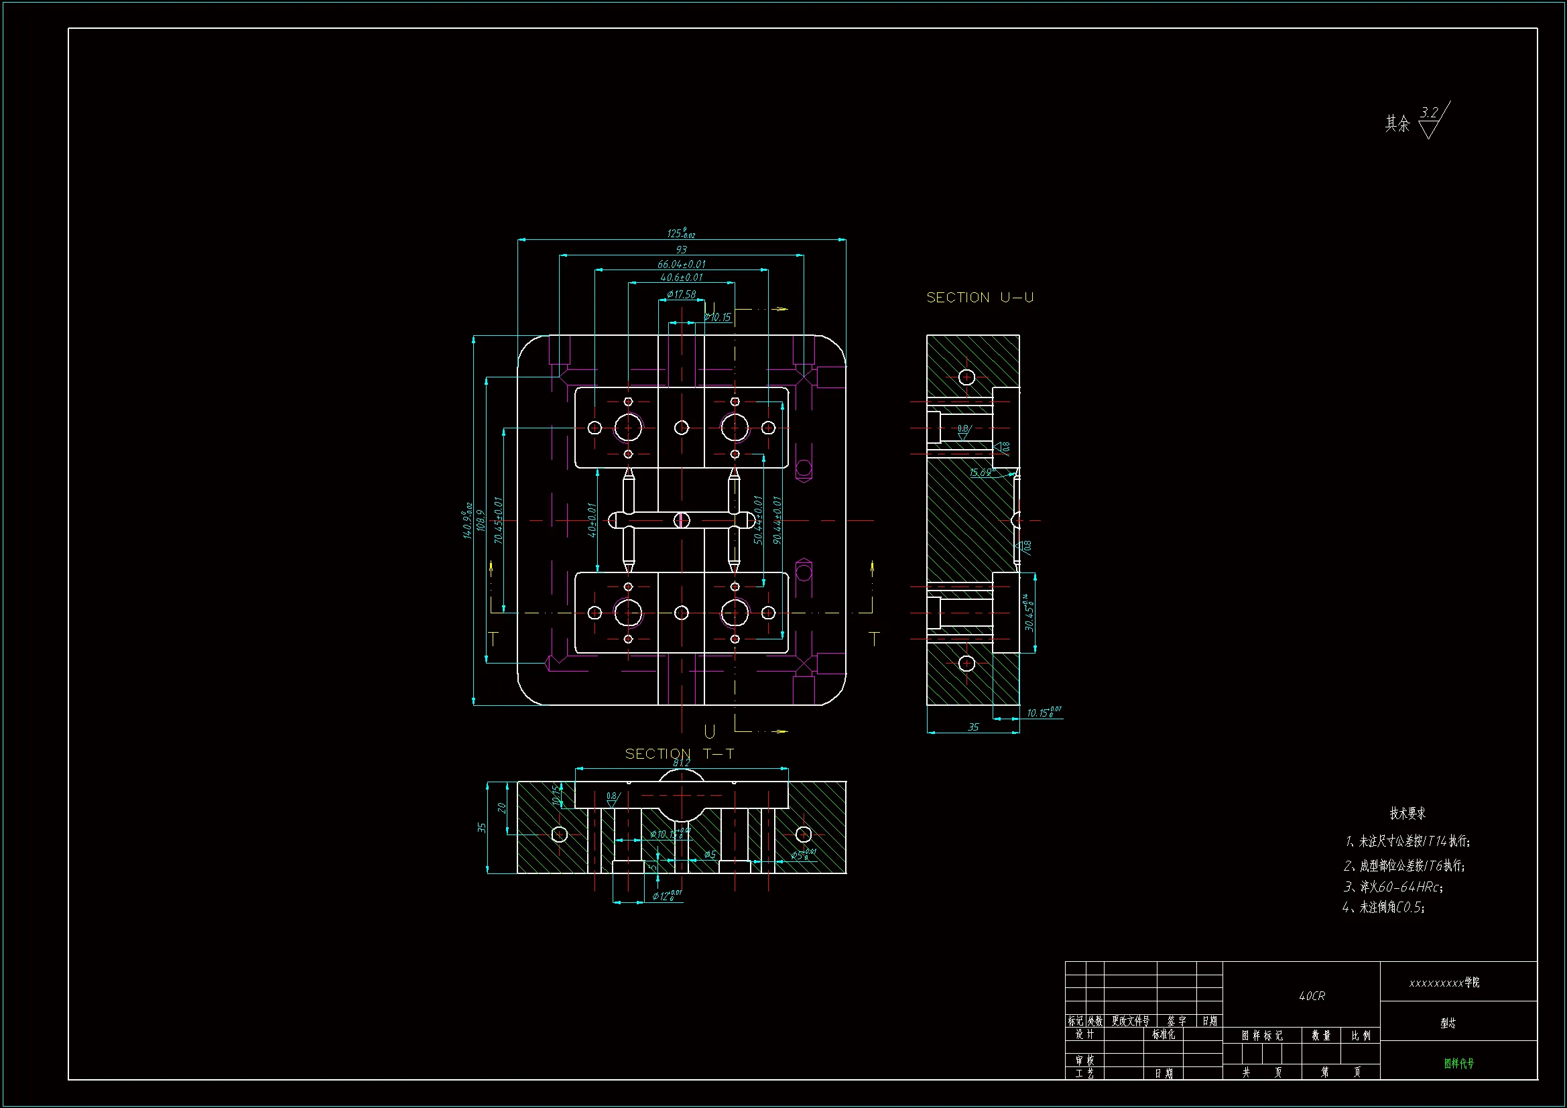Click the SECTION T-T view label
The height and width of the screenshot is (1108, 1567).
(679, 753)
